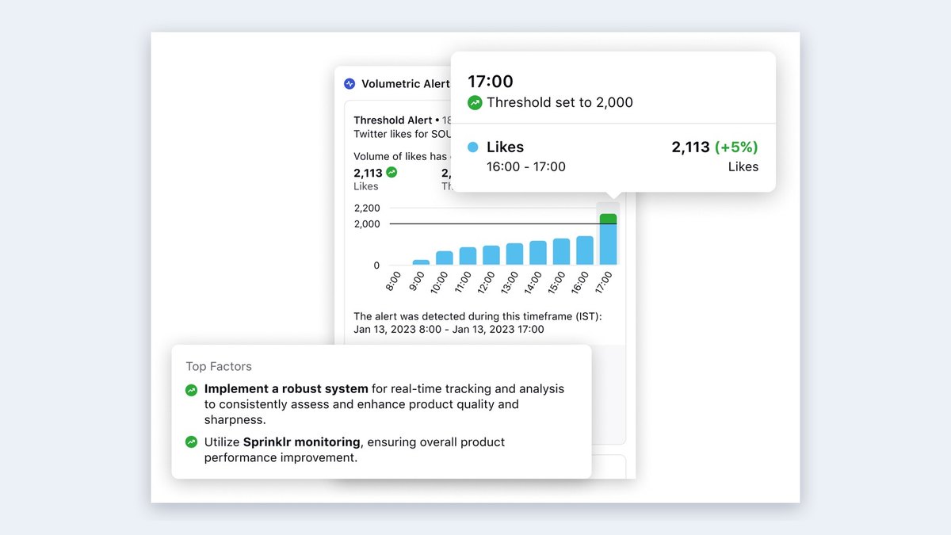This screenshot has width=951, height=535.
Task: Click the 8:00 x-axis label
Action: pyautogui.click(x=394, y=281)
